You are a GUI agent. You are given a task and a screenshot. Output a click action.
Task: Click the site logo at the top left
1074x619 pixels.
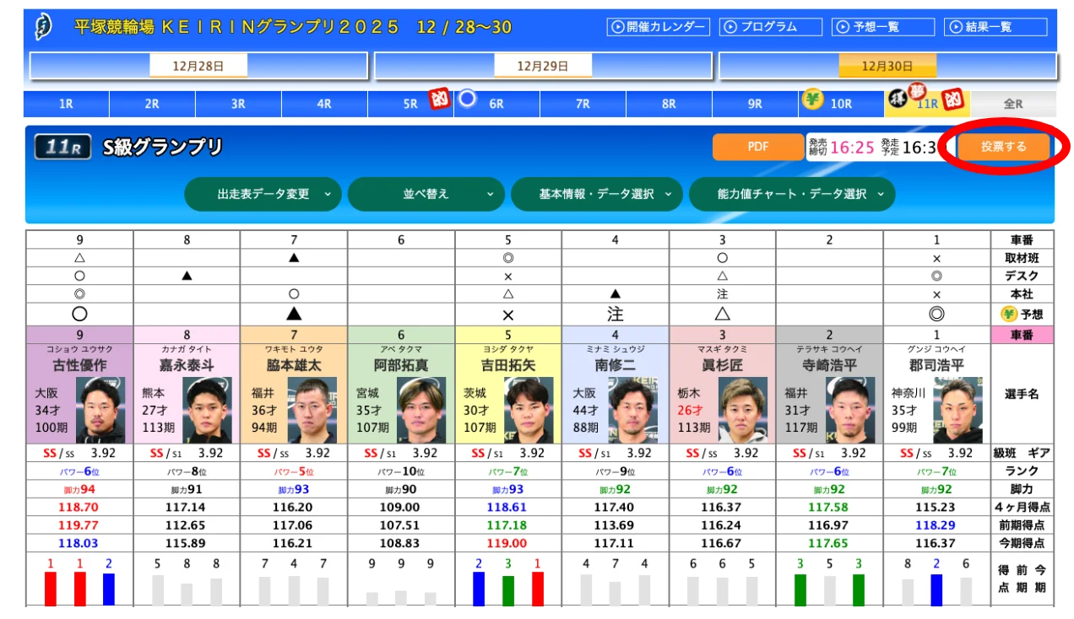(41, 28)
